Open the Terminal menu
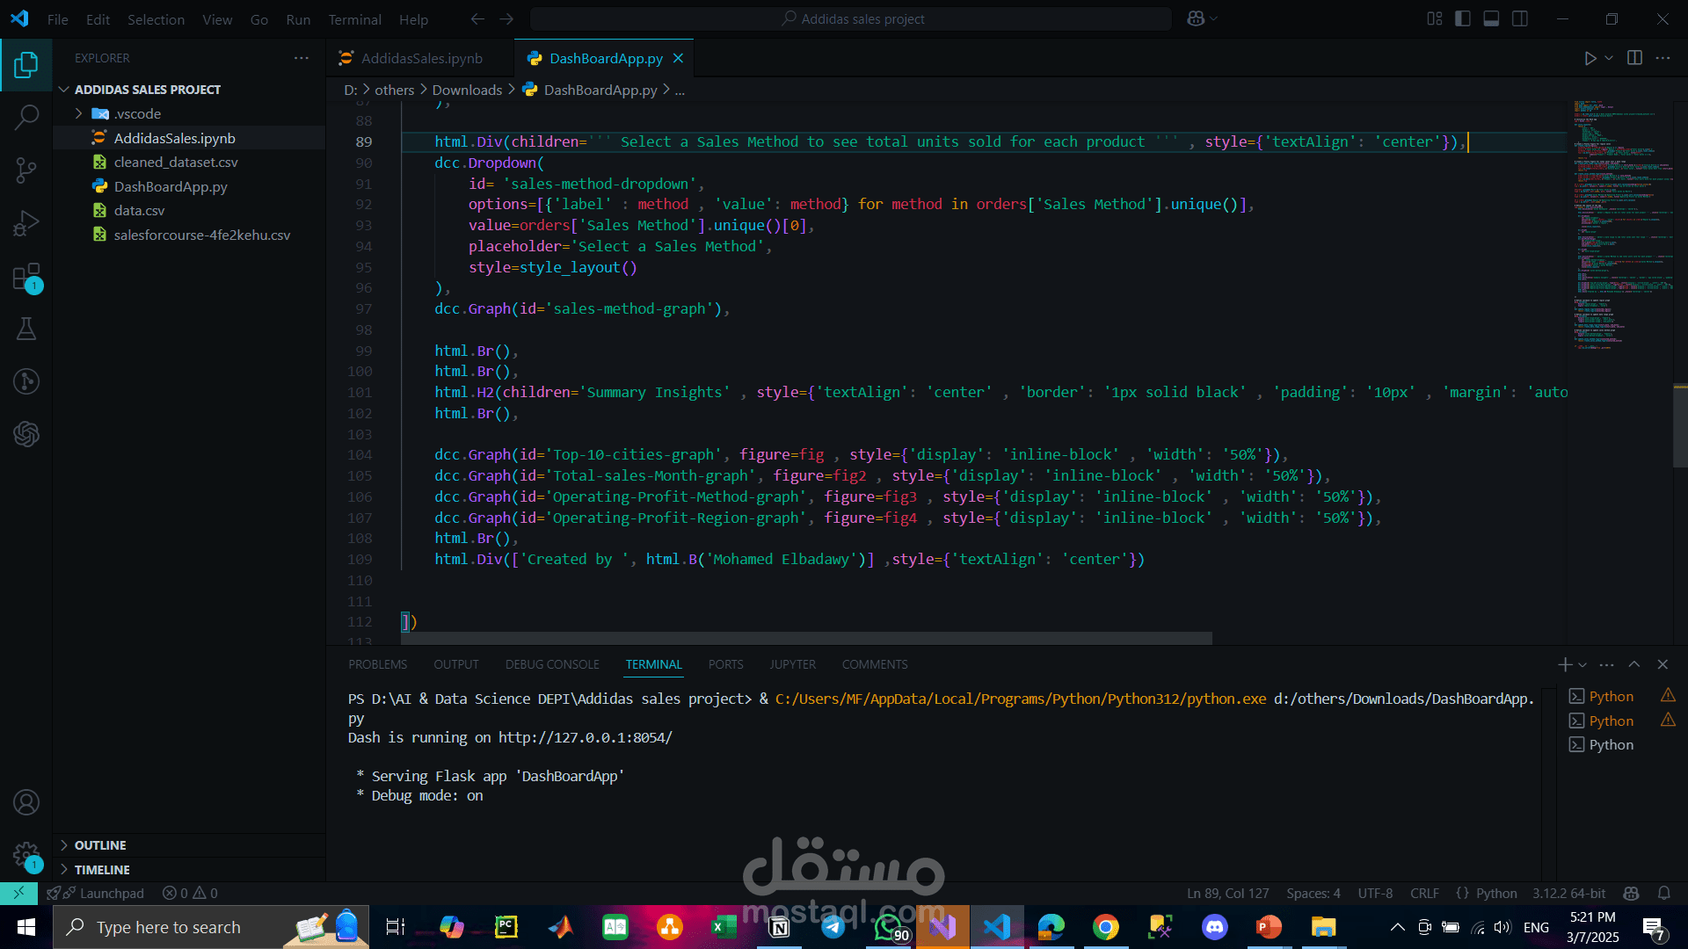 tap(354, 19)
